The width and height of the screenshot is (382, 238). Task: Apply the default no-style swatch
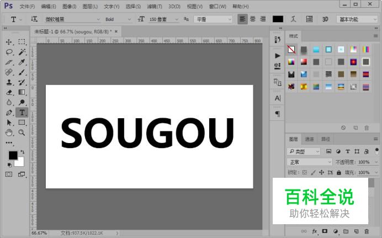coord(291,50)
